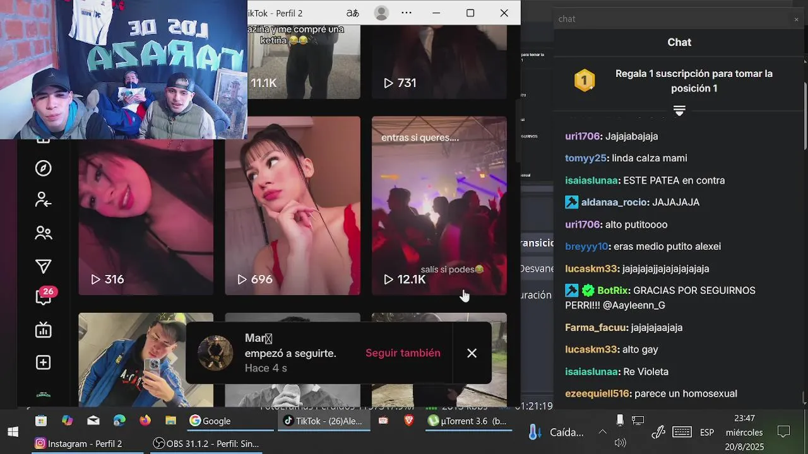Switch to Google Chrome taskbar window

[229, 421]
